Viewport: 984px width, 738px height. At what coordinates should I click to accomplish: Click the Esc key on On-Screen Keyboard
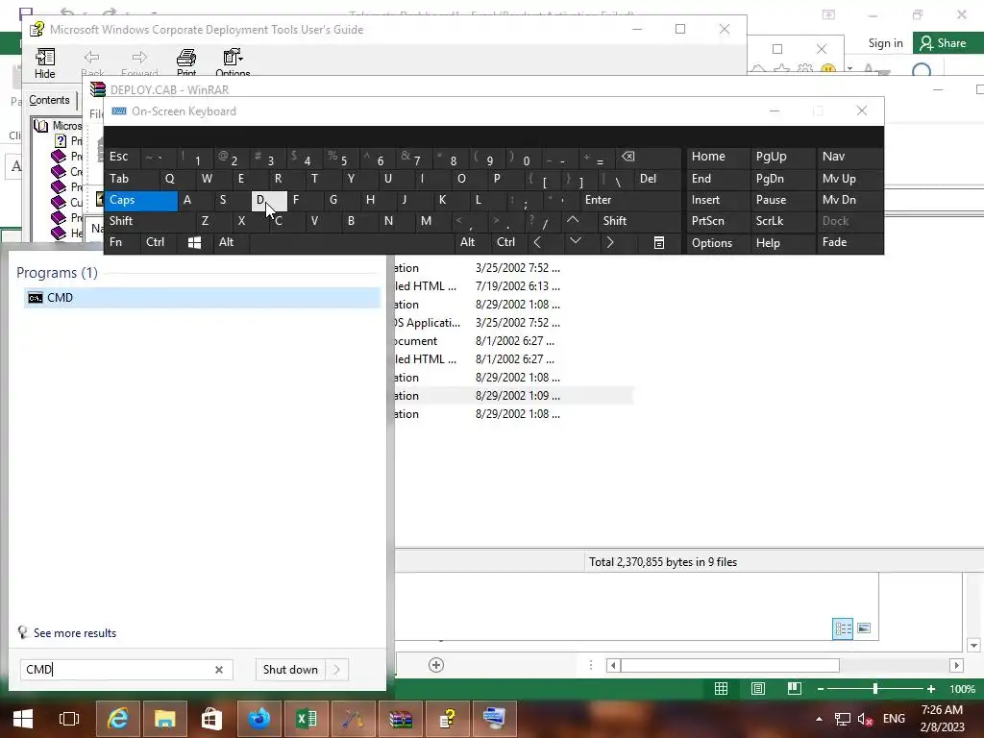click(122, 157)
